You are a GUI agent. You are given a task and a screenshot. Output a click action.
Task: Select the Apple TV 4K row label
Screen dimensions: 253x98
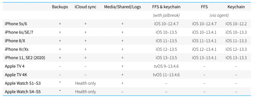[x=15, y=75]
